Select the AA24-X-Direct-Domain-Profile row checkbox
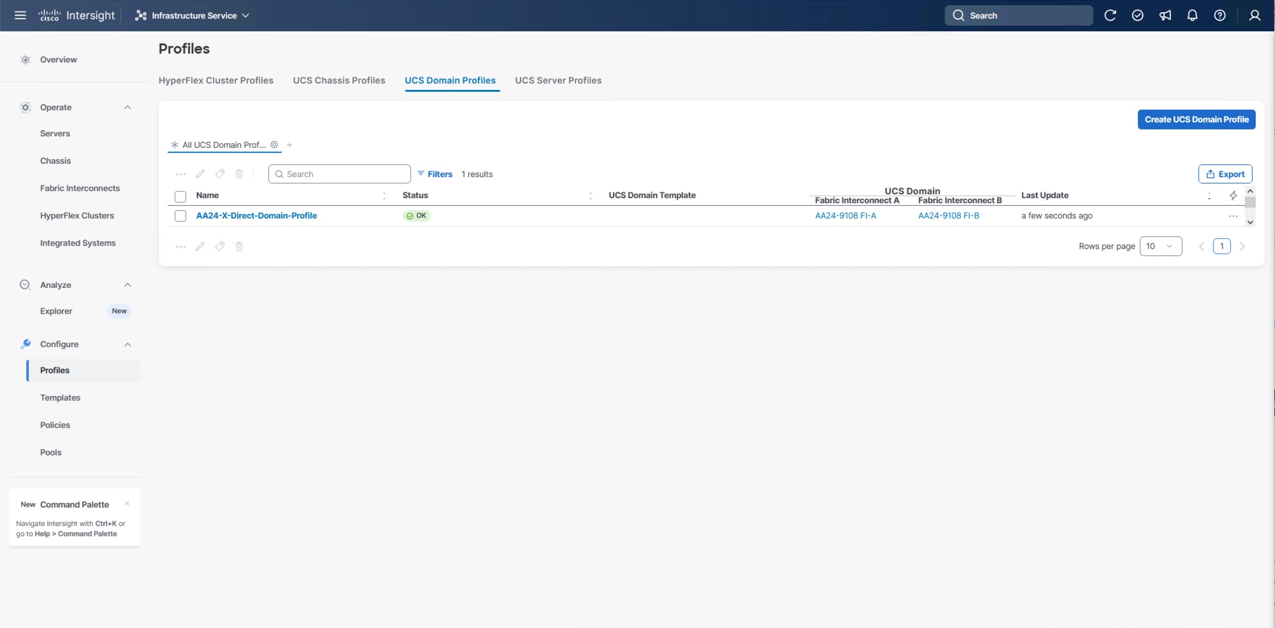 point(180,216)
